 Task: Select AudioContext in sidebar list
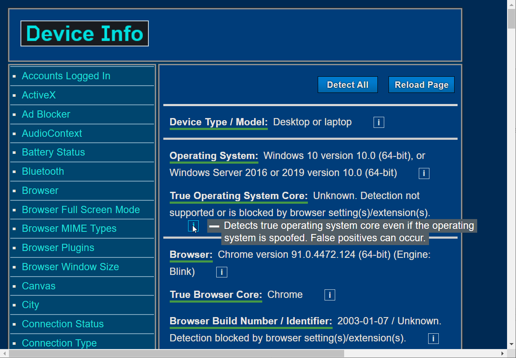[52, 133]
